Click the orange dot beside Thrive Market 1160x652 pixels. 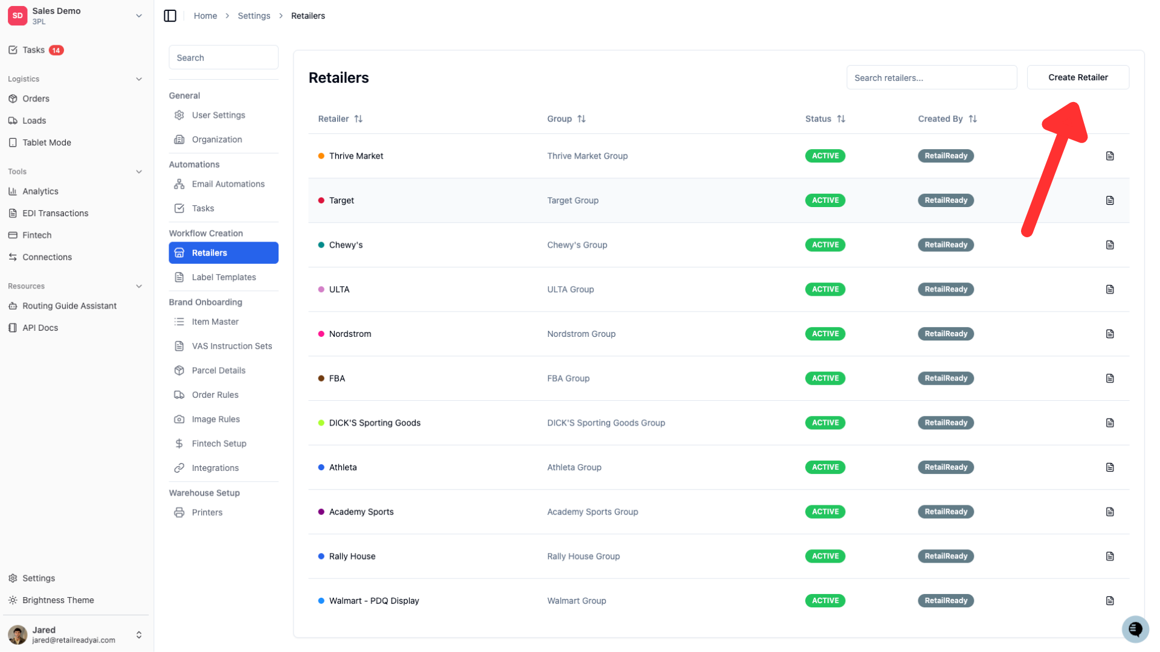pos(321,156)
